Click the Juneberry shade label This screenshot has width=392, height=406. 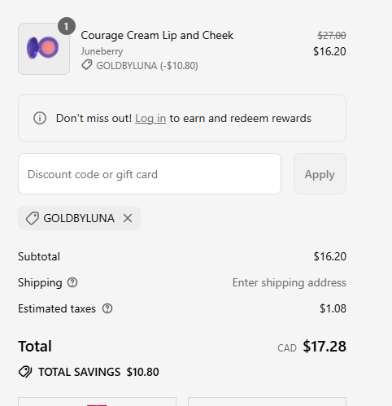[102, 51]
